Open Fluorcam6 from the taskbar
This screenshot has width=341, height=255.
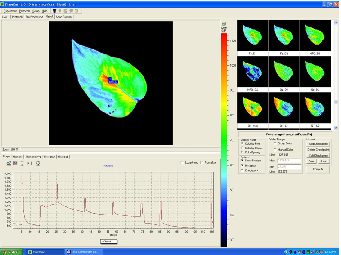45,252
